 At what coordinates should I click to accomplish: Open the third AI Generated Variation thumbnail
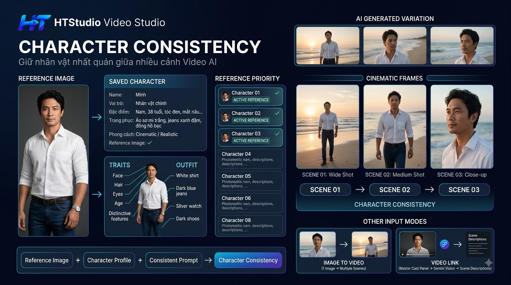point(462,45)
